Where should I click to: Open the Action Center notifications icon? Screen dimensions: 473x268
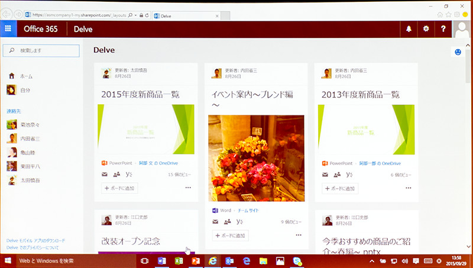[416, 261]
